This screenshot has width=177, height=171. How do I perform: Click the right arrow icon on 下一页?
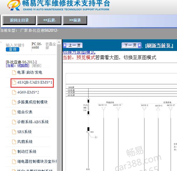point(140,45)
